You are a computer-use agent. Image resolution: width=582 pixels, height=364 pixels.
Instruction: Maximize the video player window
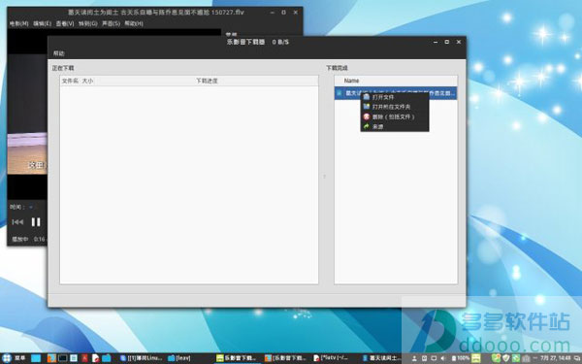pos(283,13)
